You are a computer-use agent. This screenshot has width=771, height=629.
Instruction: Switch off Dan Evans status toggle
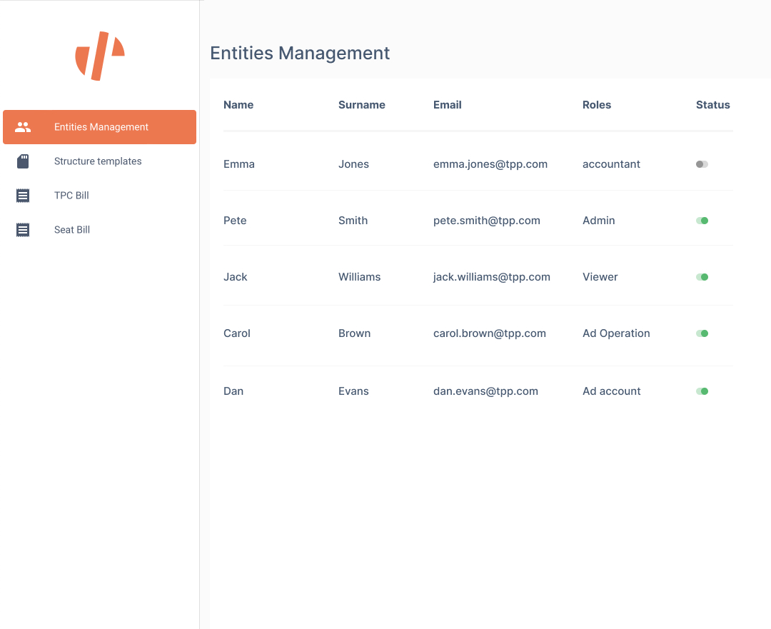pyautogui.click(x=702, y=391)
